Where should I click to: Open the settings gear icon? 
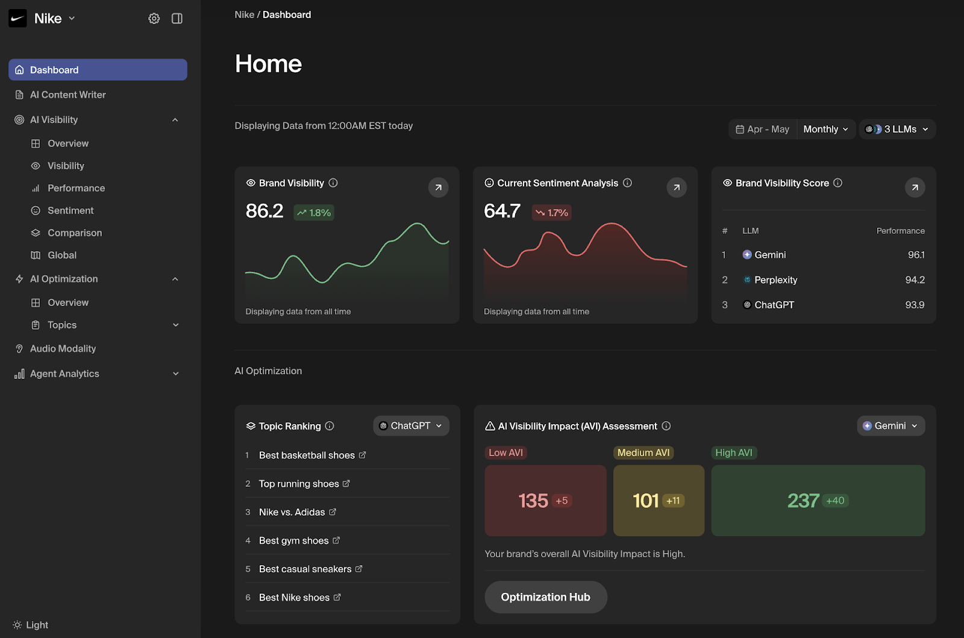coord(154,18)
